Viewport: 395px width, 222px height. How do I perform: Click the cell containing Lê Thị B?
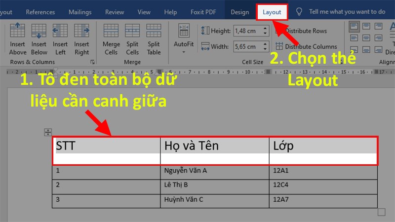tap(215, 186)
